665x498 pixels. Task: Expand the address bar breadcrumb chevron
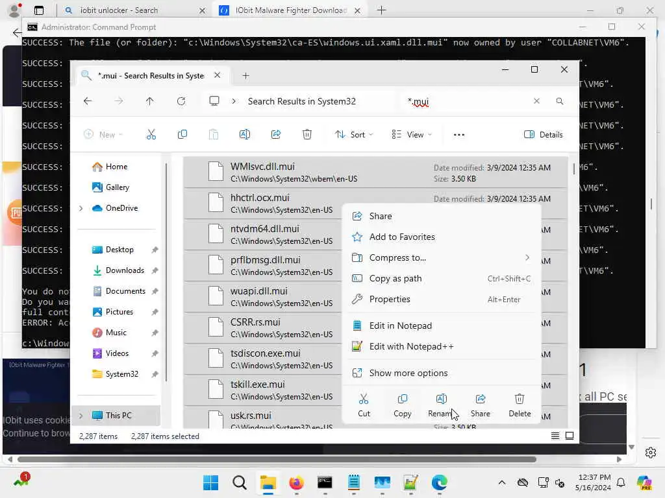pyautogui.click(x=234, y=101)
